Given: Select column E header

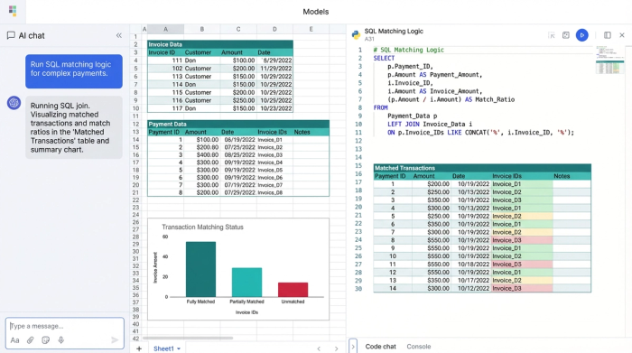Looking at the screenshot, I should 311,29.
